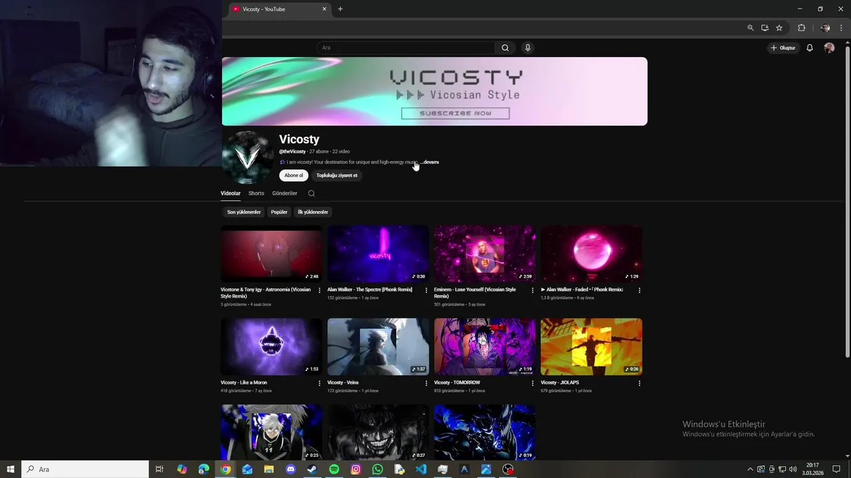
Task: Open options menu for Faded Phonk Remix video
Action: tap(640, 290)
